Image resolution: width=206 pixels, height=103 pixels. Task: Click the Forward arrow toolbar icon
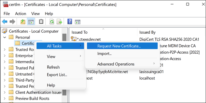pyautogui.click(x=12, y=22)
